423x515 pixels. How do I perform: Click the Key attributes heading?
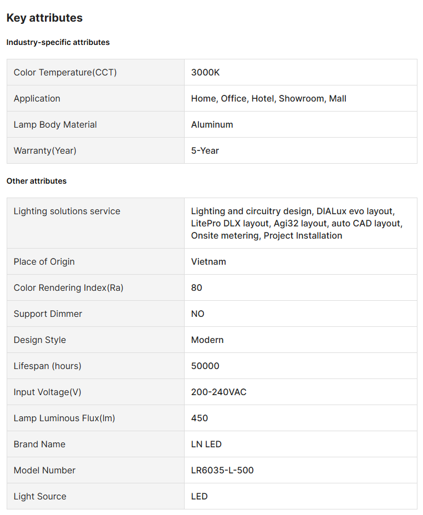pos(44,18)
